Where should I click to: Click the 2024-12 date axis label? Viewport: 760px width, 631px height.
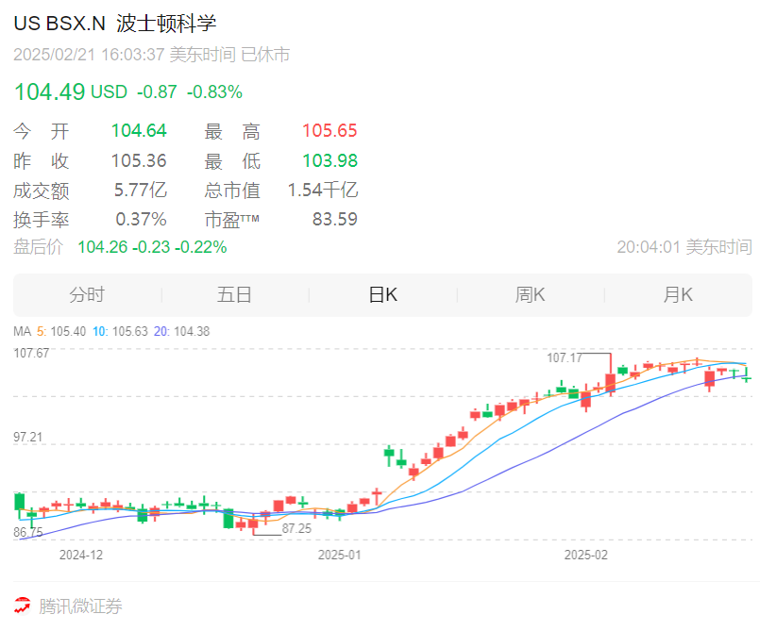(81, 555)
